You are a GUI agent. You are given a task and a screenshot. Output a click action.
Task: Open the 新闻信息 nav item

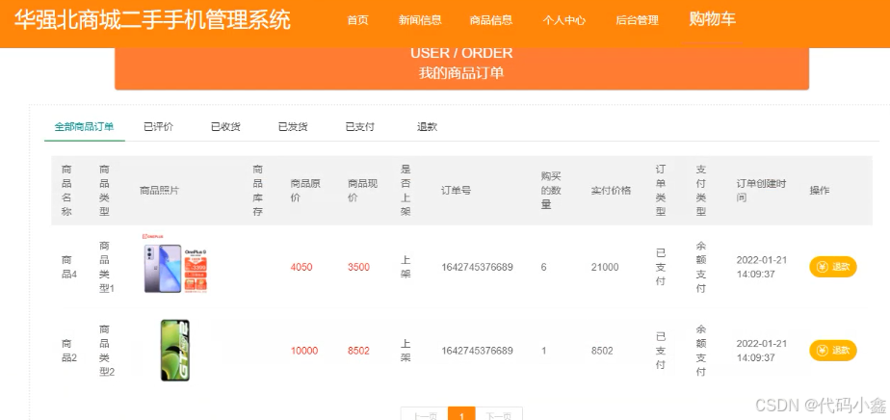(x=420, y=20)
